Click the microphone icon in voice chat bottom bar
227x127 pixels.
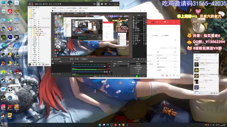(36, 65)
